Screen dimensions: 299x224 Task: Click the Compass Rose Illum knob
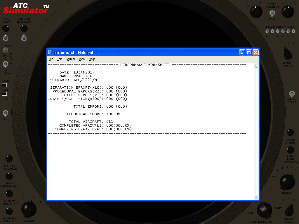click(x=24, y=28)
